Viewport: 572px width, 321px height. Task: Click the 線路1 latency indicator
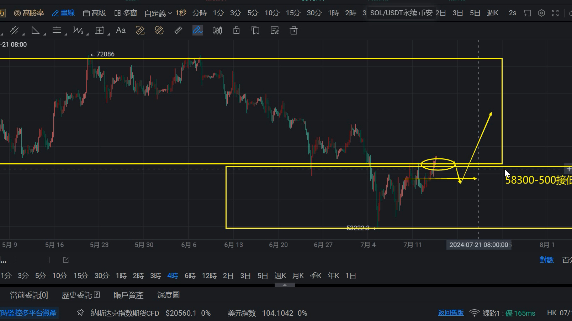point(509,313)
